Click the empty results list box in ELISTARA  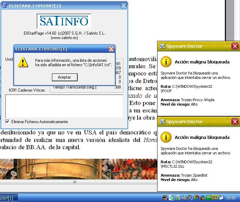point(64,106)
